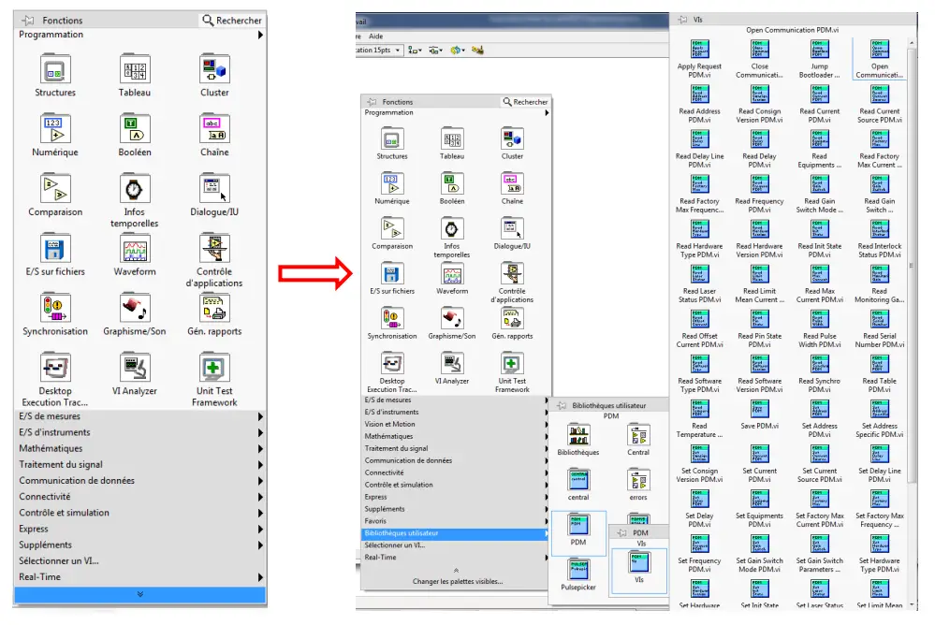Open Gén. rapports in the large left palette
This screenshot has height=625, width=935.
(214, 308)
